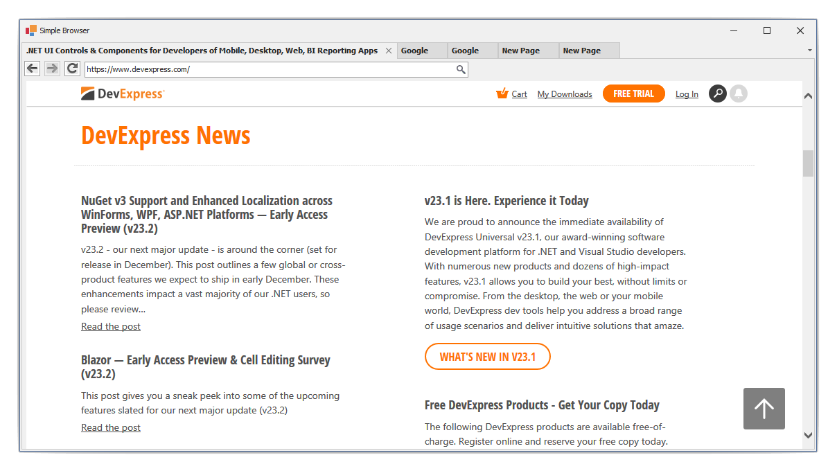Click the orange shopping cart icon

click(502, 94)
